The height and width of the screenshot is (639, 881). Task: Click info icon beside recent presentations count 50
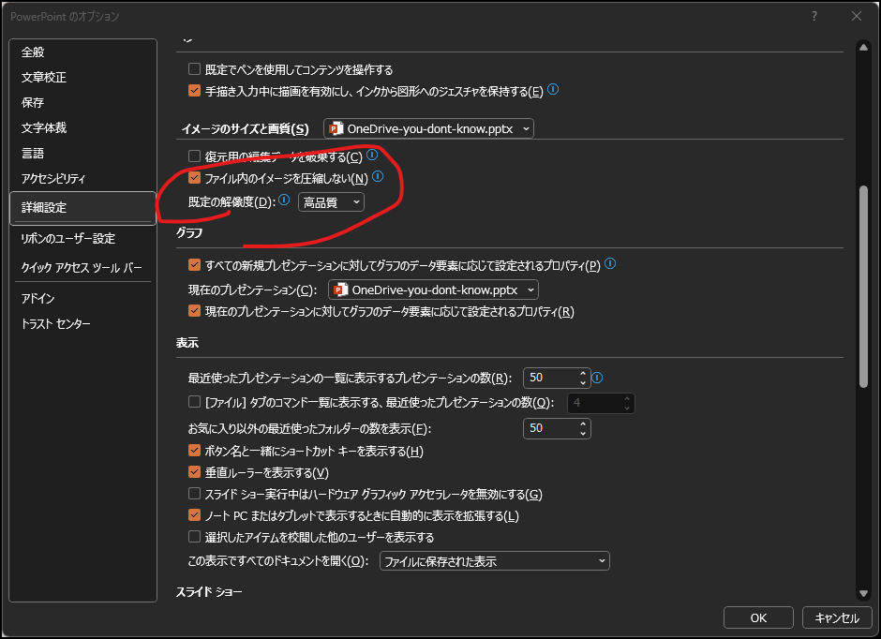click(597, 378)
